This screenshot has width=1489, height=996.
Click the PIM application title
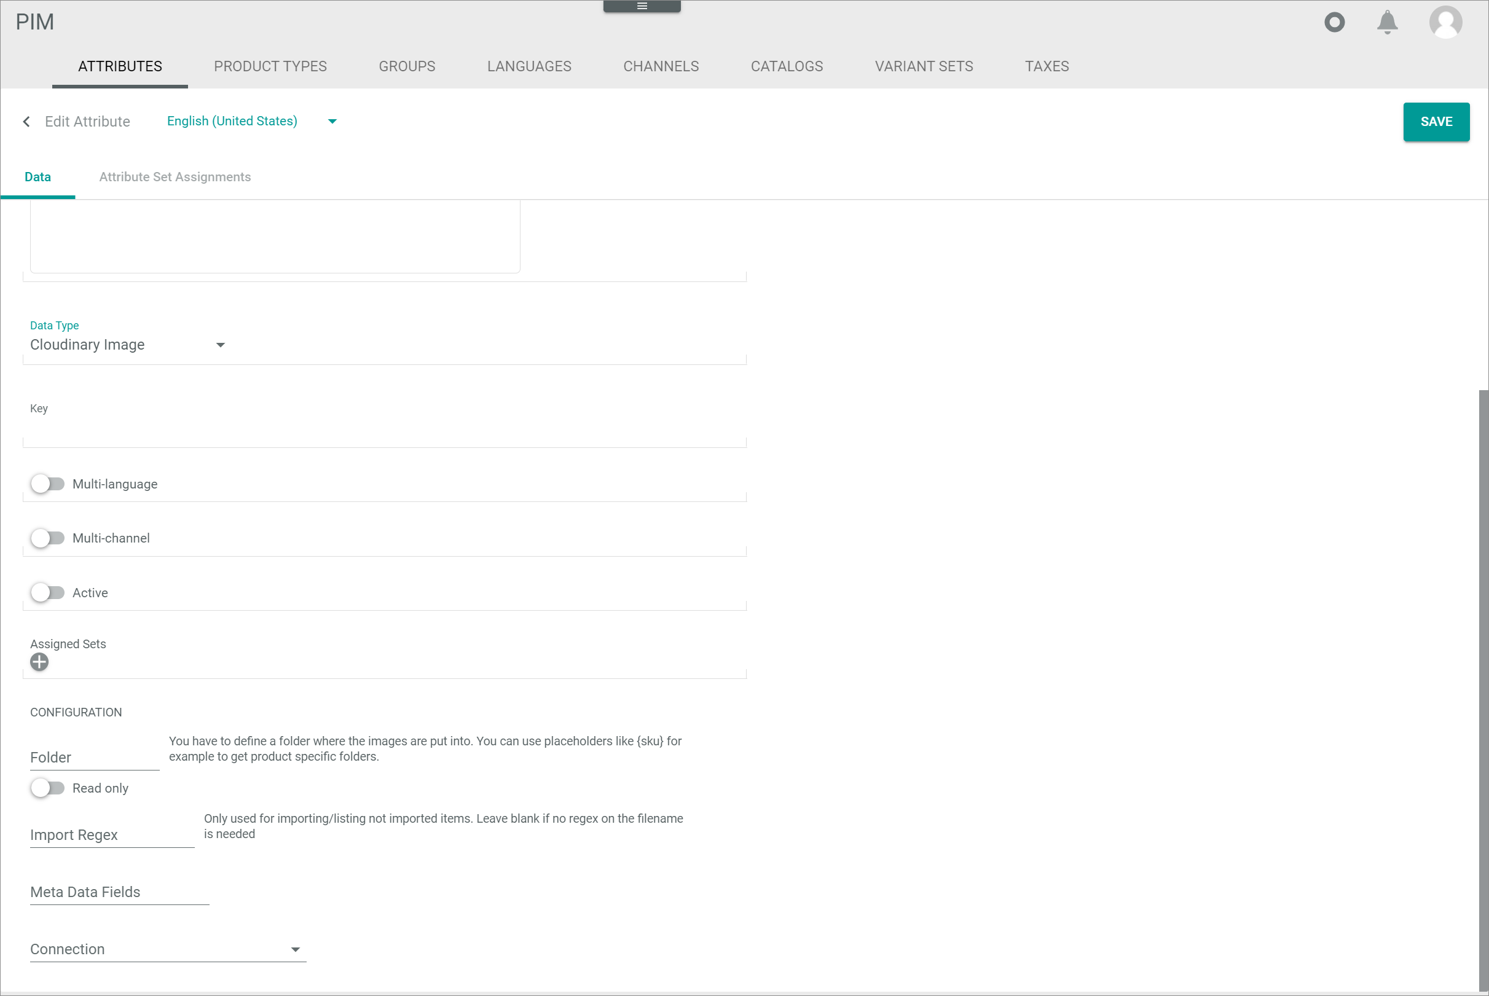pos(35,22)
